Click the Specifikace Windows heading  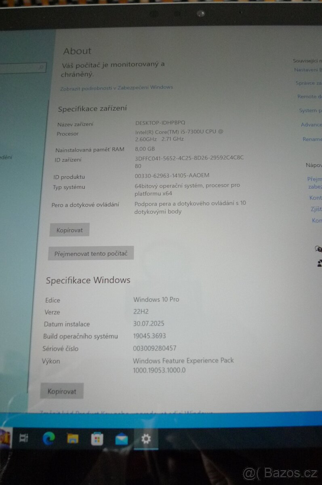click(x=88, y=280)
